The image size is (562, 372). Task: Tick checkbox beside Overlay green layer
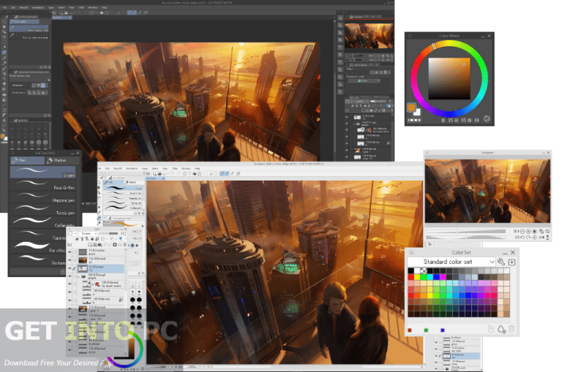(75, 252)
